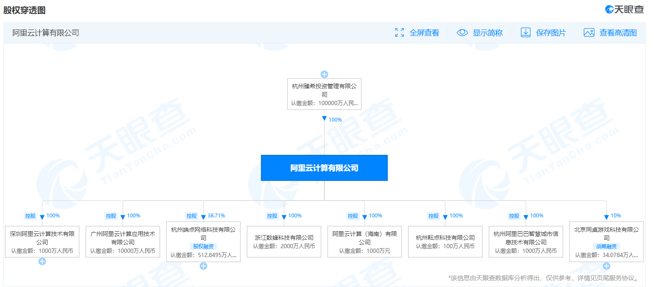654x287 pixels.
Task: Click the 股权穿透图 section heading
Action: (x=25, y=11)
